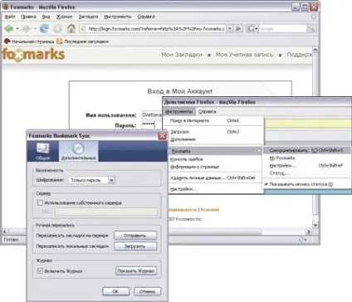Open the Закладки menu

coord(88,17)
